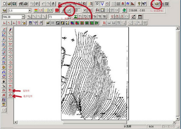Toggle vector mode with the blue V button

click(x=102, y=4)
